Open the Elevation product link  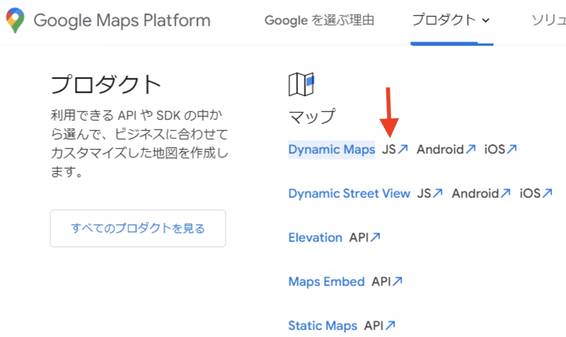pos(315,238)
